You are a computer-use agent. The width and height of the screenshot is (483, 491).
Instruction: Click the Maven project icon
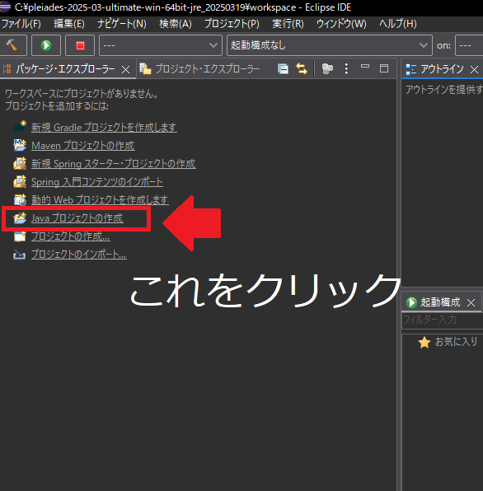tap(20, 145)
